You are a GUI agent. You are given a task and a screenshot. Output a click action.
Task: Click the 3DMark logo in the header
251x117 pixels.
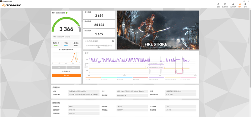click(x=12, y=5)
